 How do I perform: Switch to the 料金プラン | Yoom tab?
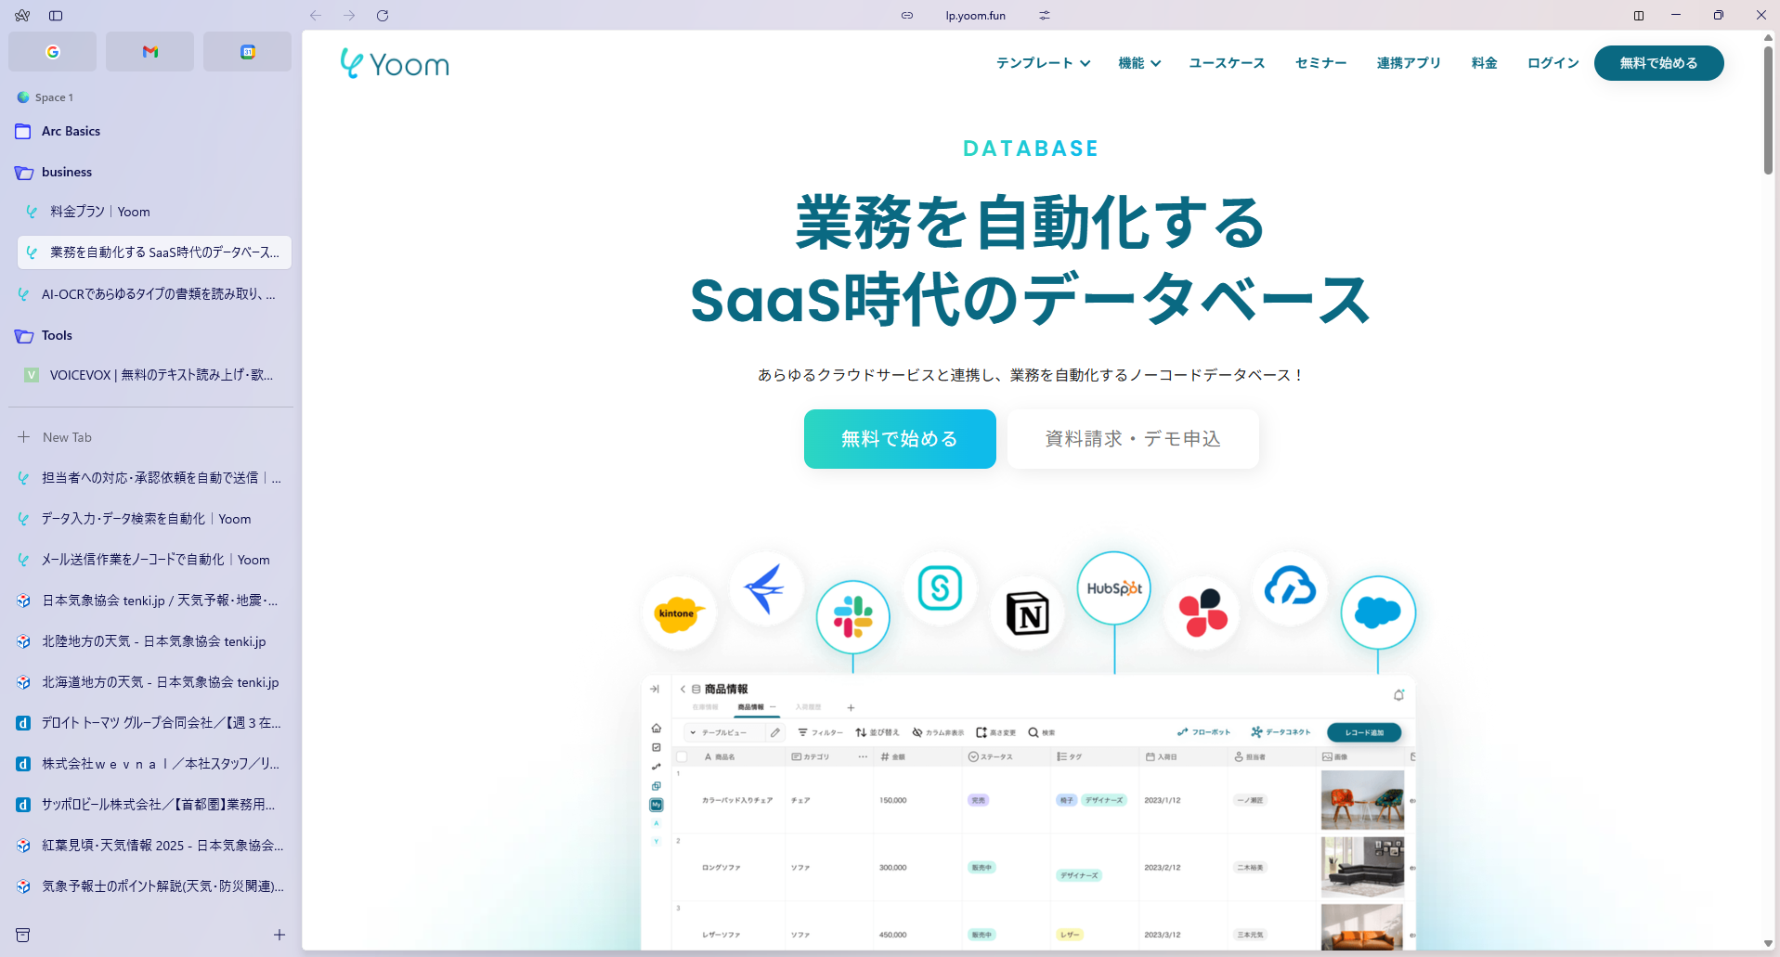[x=154, y=212]
